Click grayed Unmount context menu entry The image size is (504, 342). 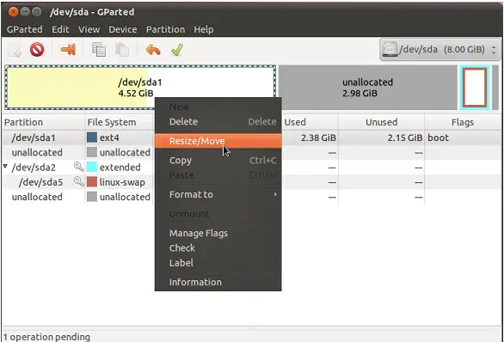[x=218, y=214]
